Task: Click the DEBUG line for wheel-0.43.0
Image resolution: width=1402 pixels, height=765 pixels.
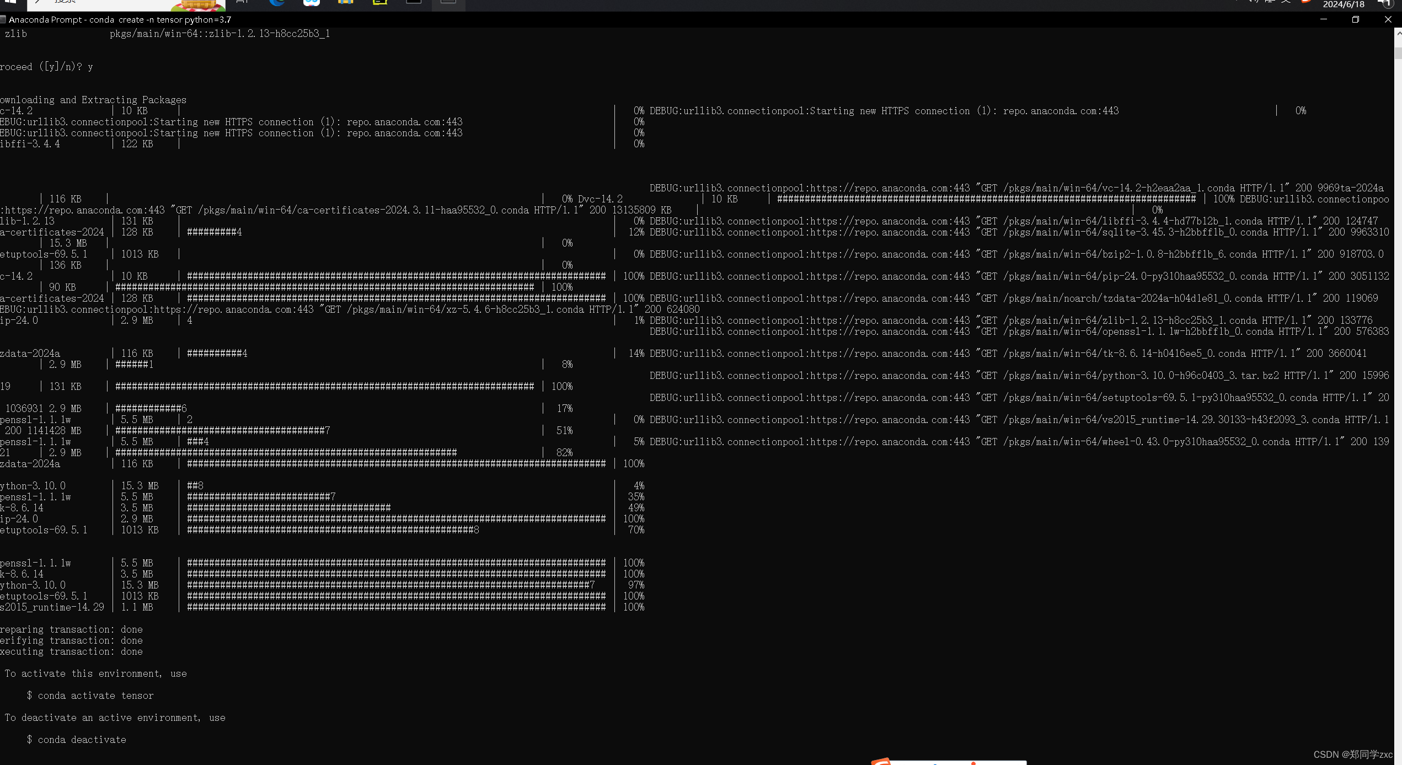Action: click(x=1019, y=442)
